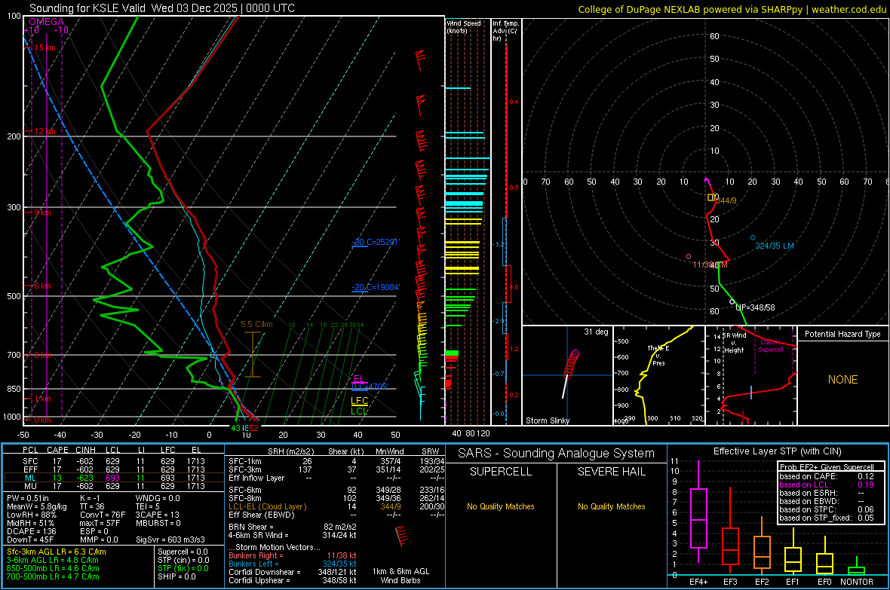Click the UP=348/58 hodograph label

click(755, 307)
